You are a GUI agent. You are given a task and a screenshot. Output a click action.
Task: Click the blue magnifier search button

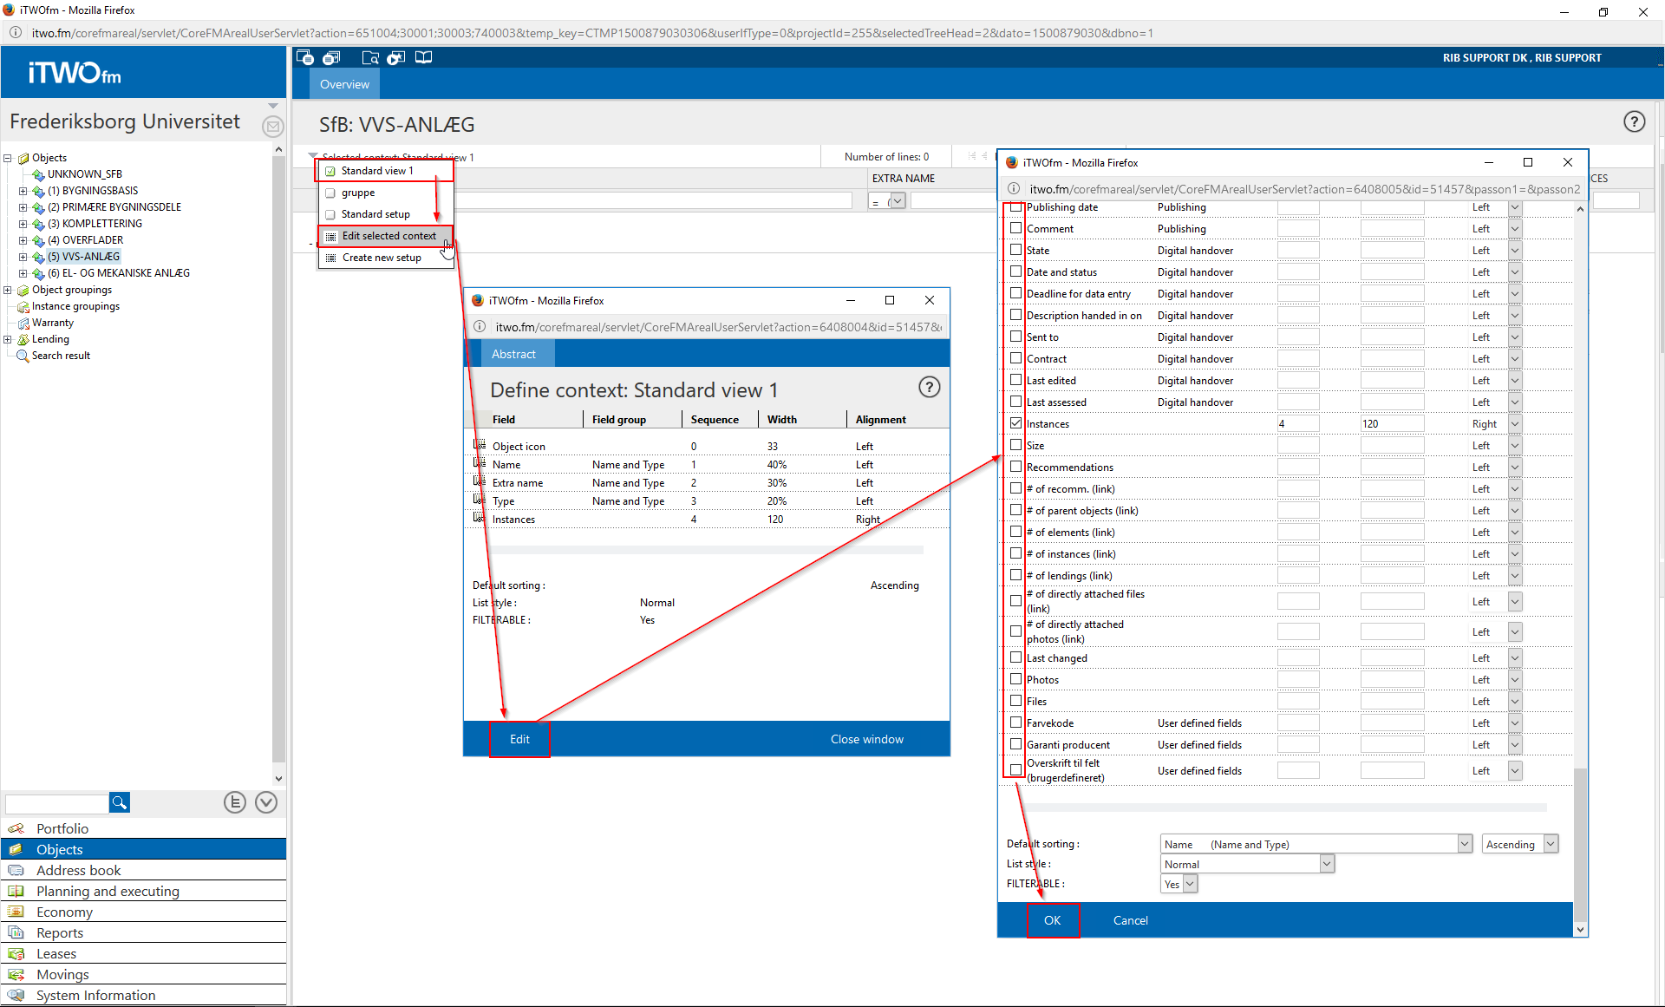120,802
